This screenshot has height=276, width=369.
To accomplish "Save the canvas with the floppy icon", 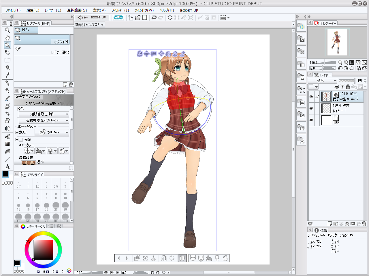I will [145, 18].
